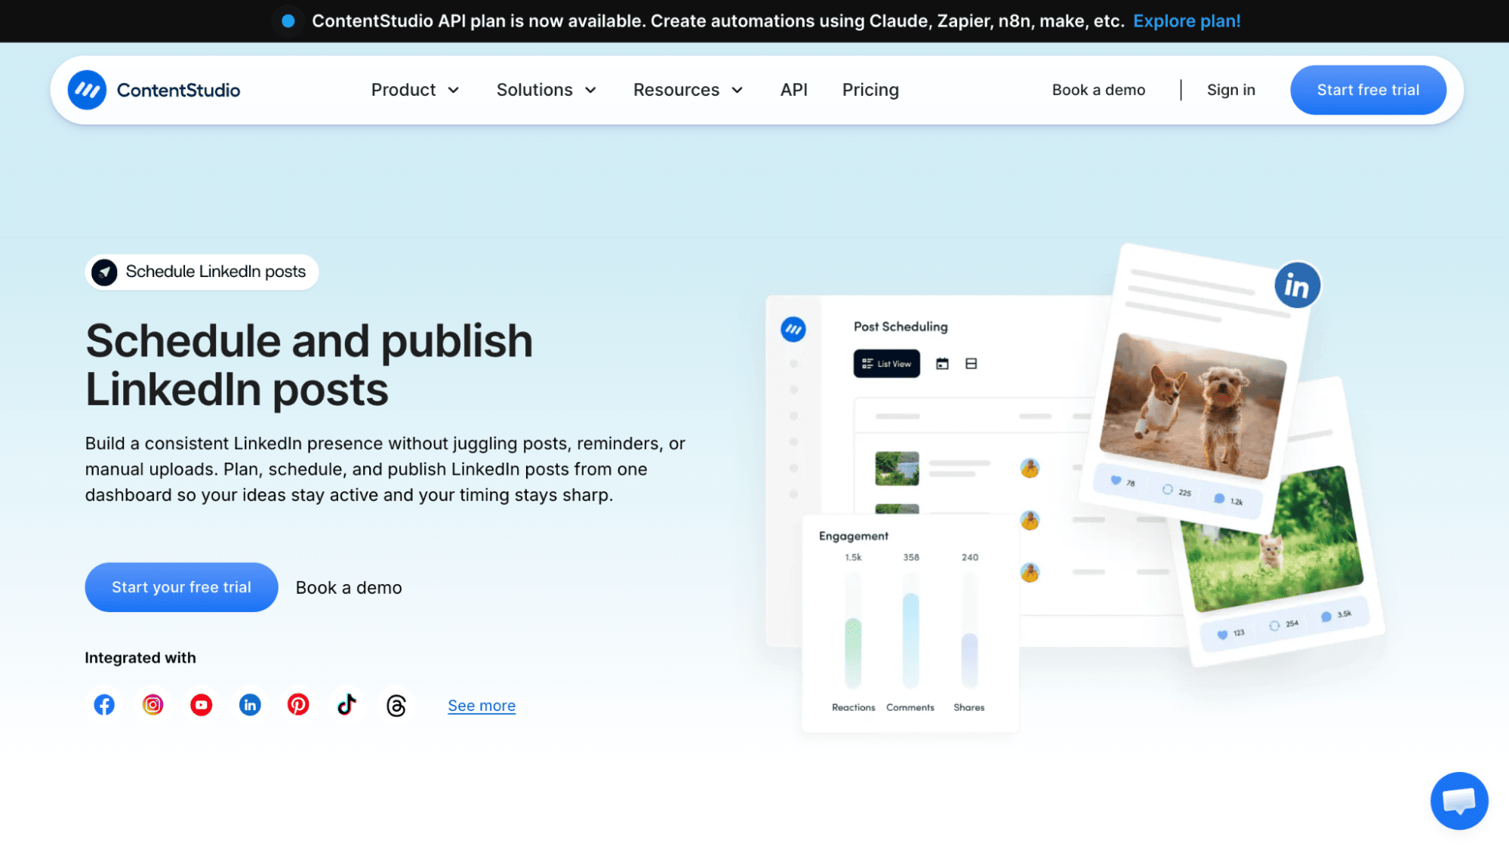Image resolution: width=1509 pixels, height=852 pixels.
Task: Click the Schedule LinkedIn posts badge
Action: (x=202, y=272)
